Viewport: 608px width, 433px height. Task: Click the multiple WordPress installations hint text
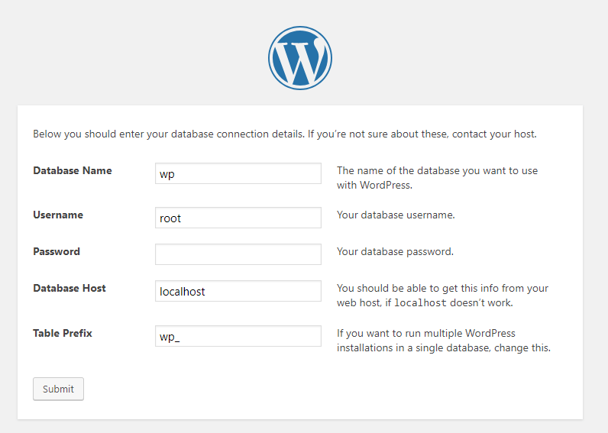coord(444,341)
